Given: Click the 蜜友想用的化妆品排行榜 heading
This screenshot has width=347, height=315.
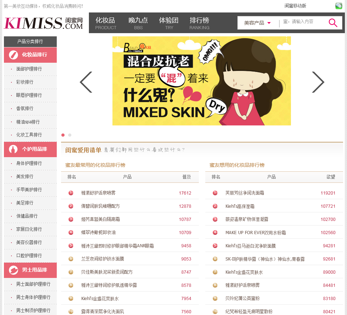Looking at the screenshot, I should click(x=237, y=165).
